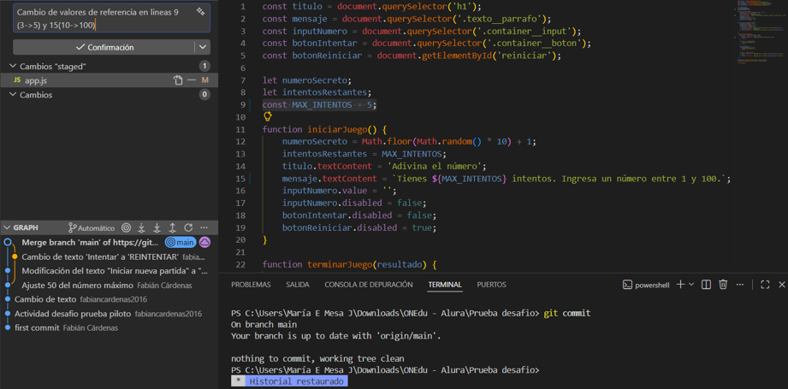Click the powershell terminal shell icon

(627, 285)
